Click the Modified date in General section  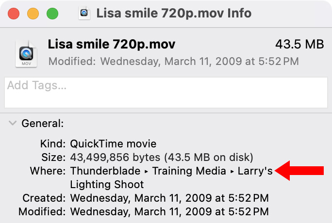[169, 211]
